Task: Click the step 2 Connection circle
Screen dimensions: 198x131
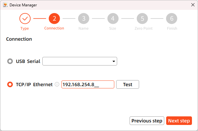Action: (x=54, y=19)
